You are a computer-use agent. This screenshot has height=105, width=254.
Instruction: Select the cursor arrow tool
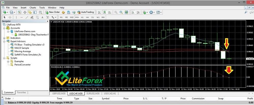[x=5, y=17]
